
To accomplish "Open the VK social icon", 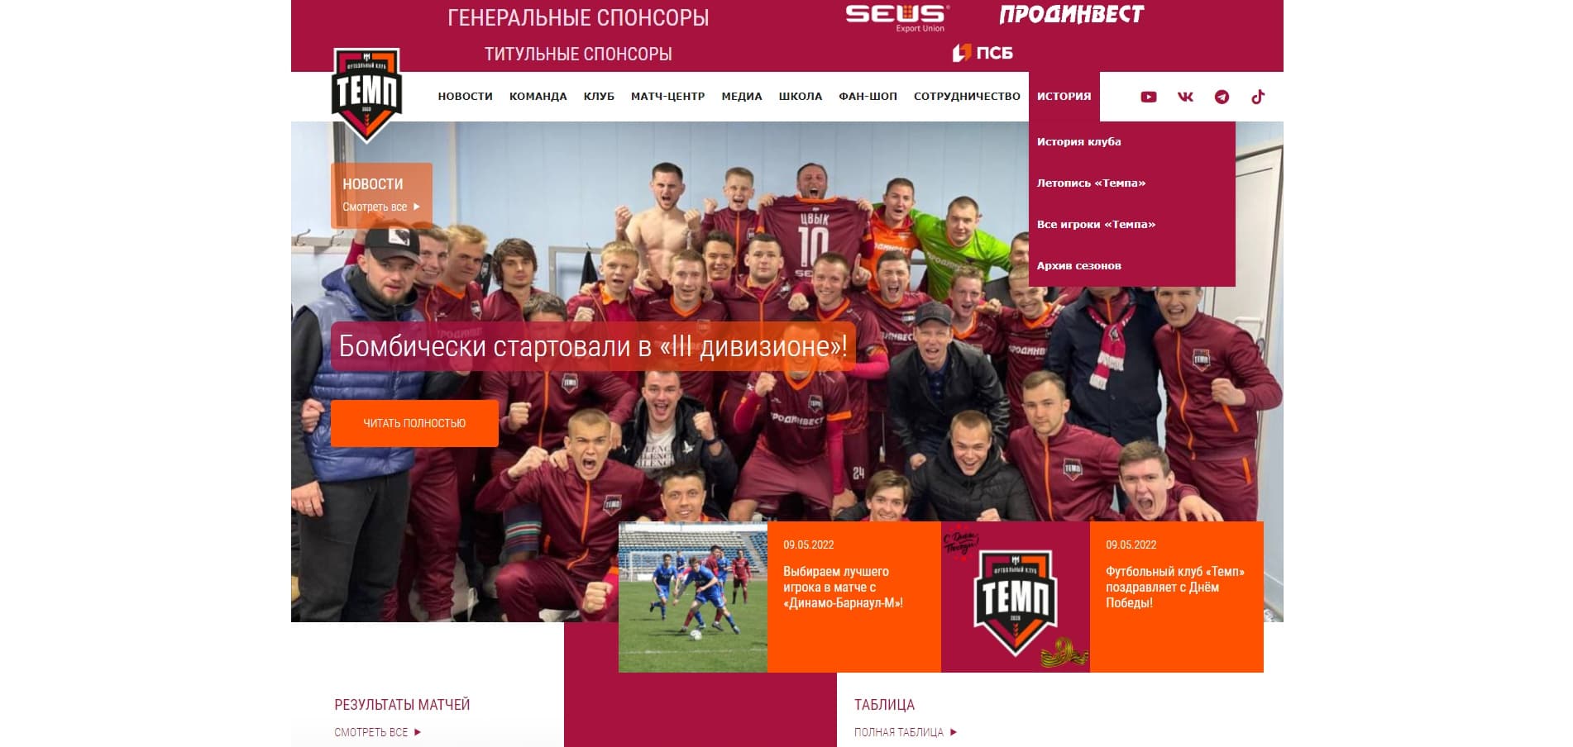I will tap(1185, 97).
